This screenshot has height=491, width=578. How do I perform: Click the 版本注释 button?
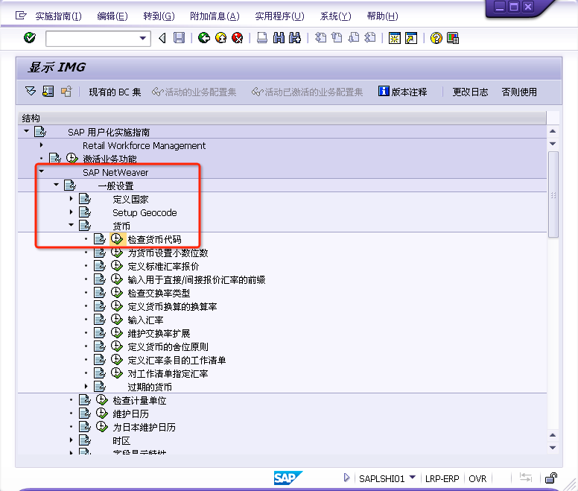point(402,92)
